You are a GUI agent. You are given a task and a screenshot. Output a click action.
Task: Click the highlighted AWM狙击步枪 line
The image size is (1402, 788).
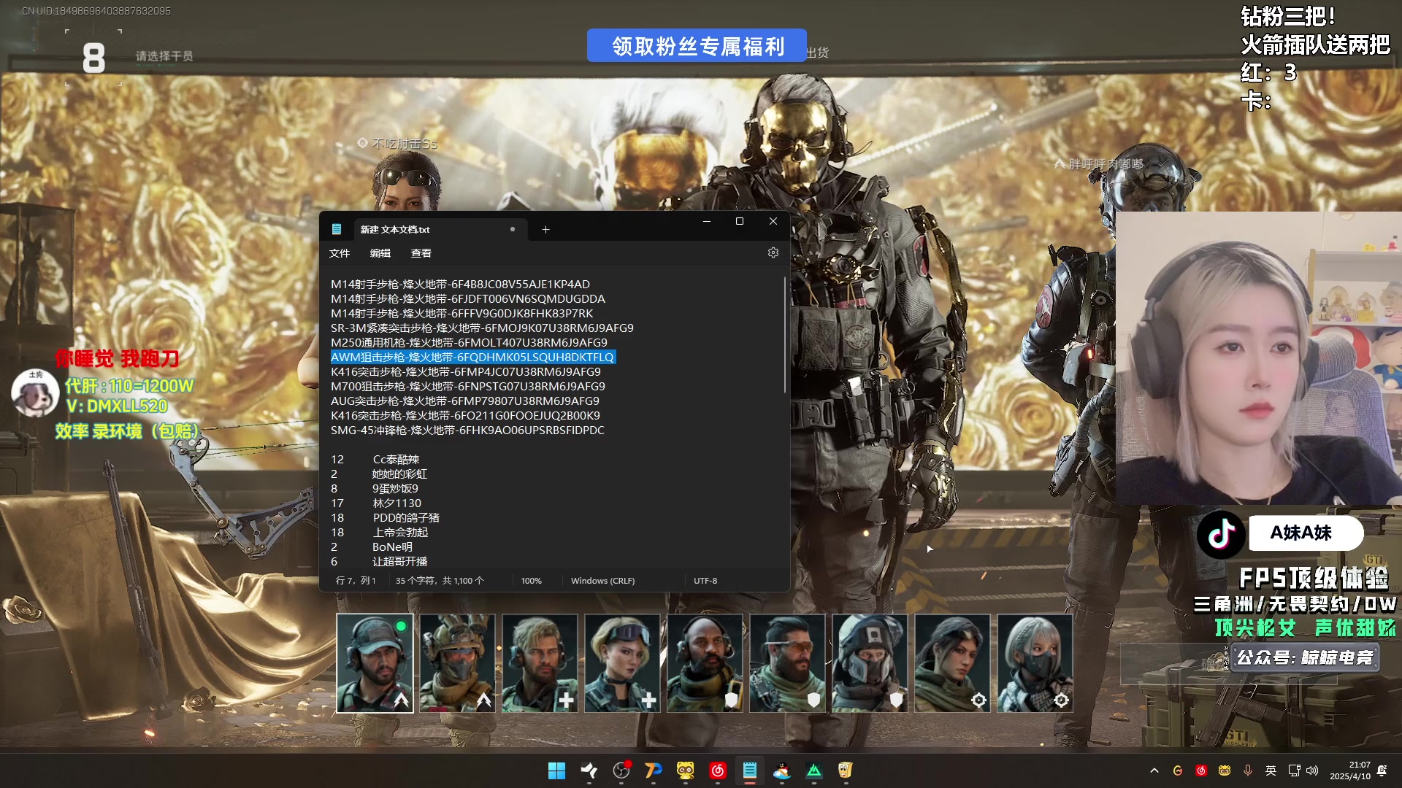472,357
